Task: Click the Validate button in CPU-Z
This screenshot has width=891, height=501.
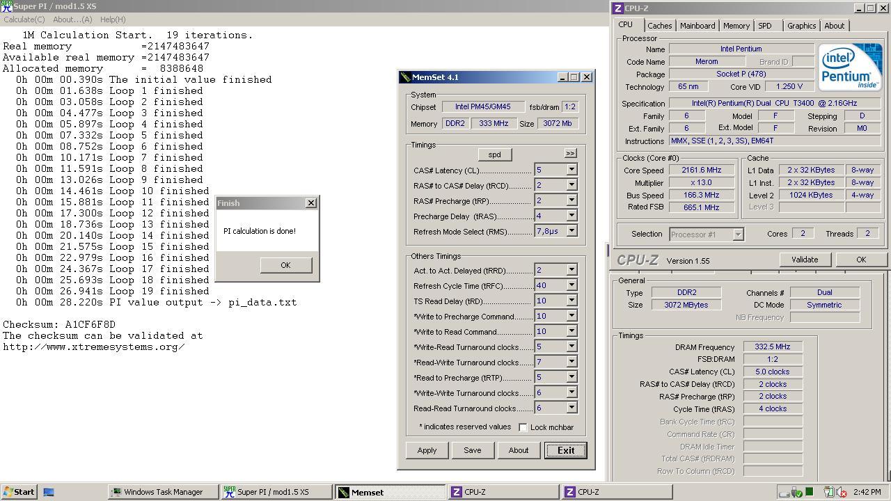Action: click(805, 260)
